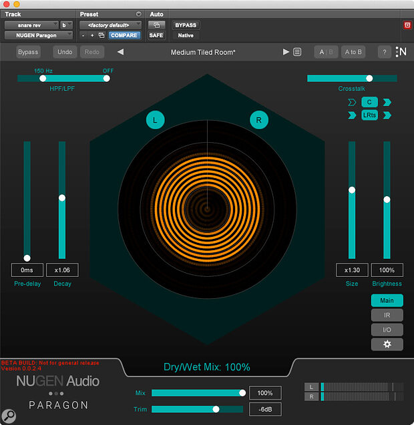Click the Trim -6dB value field
Viewport: 414px width, 425px height.
(x=265, y=409)
